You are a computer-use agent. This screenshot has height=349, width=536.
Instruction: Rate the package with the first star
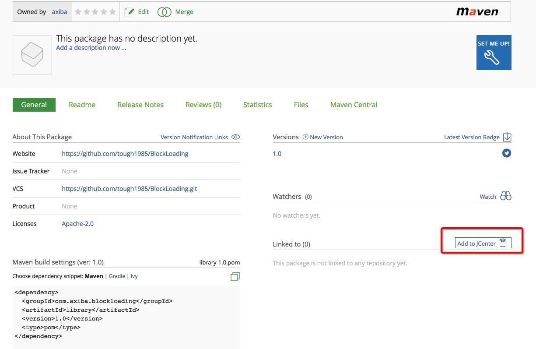(78, 12)
